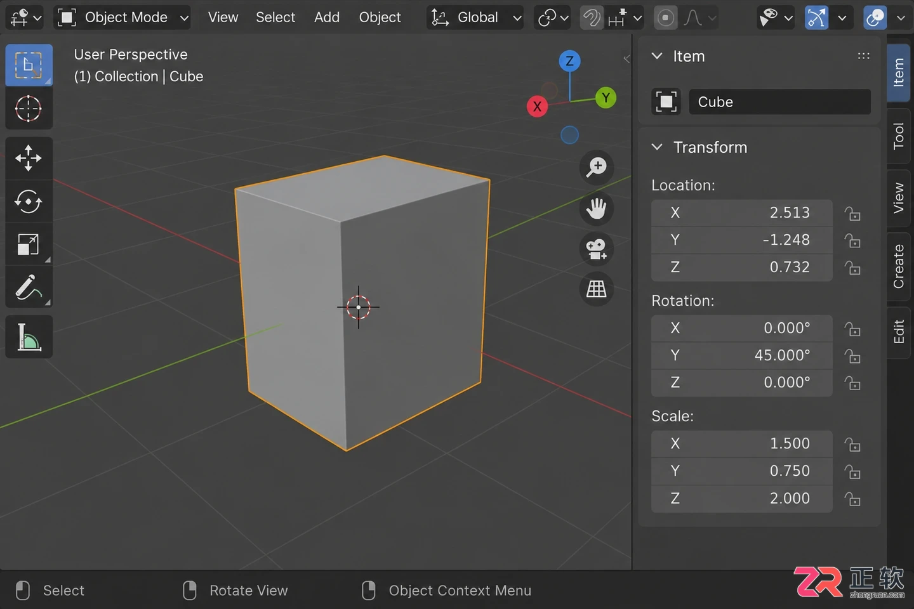Select the Select Box tool
The image size is (914, 609).
click(29, 65)
